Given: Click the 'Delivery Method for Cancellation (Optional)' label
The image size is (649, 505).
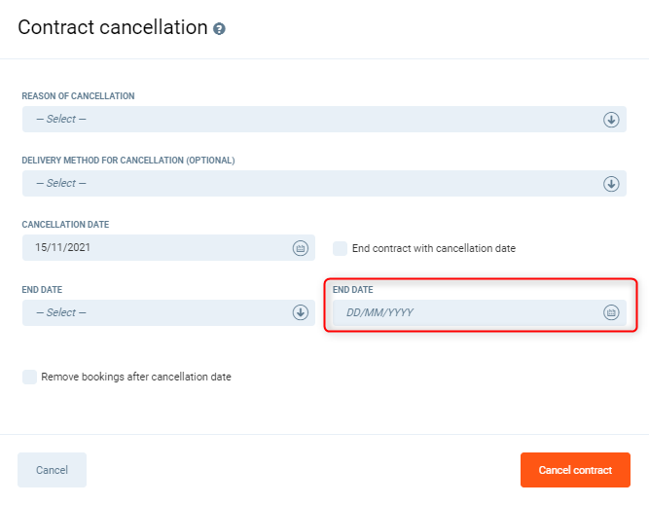Looking at the screenshot, I should click(x=128, y=161).
